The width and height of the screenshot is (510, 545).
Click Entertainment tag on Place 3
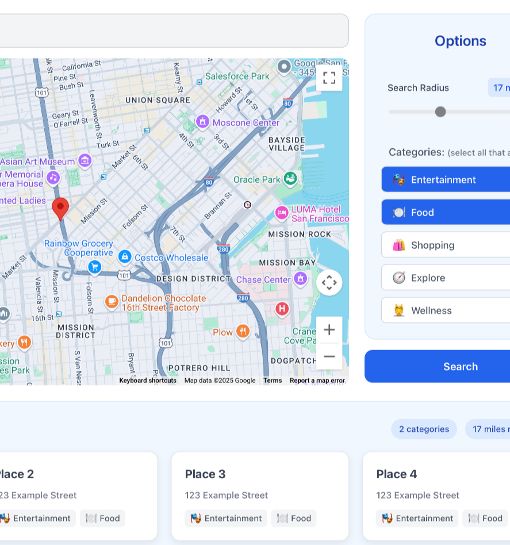[226, 518]
